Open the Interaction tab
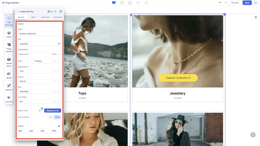The image size is (260, 146). tap(58, 17)
